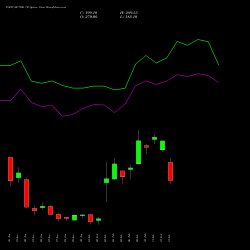
Task: Click the 21 Jan date label
Action: point(33,238)
